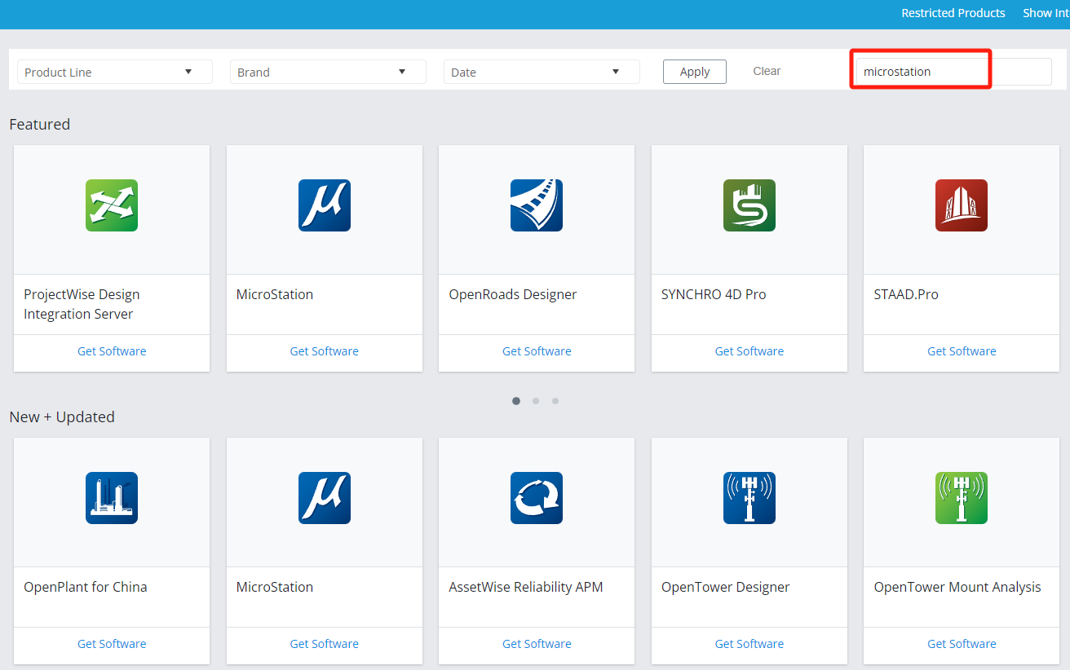Screen dimensions: 1070x670
Task: Click the SYNCHRO 4D Pro green icon
Action: [749, 205]
